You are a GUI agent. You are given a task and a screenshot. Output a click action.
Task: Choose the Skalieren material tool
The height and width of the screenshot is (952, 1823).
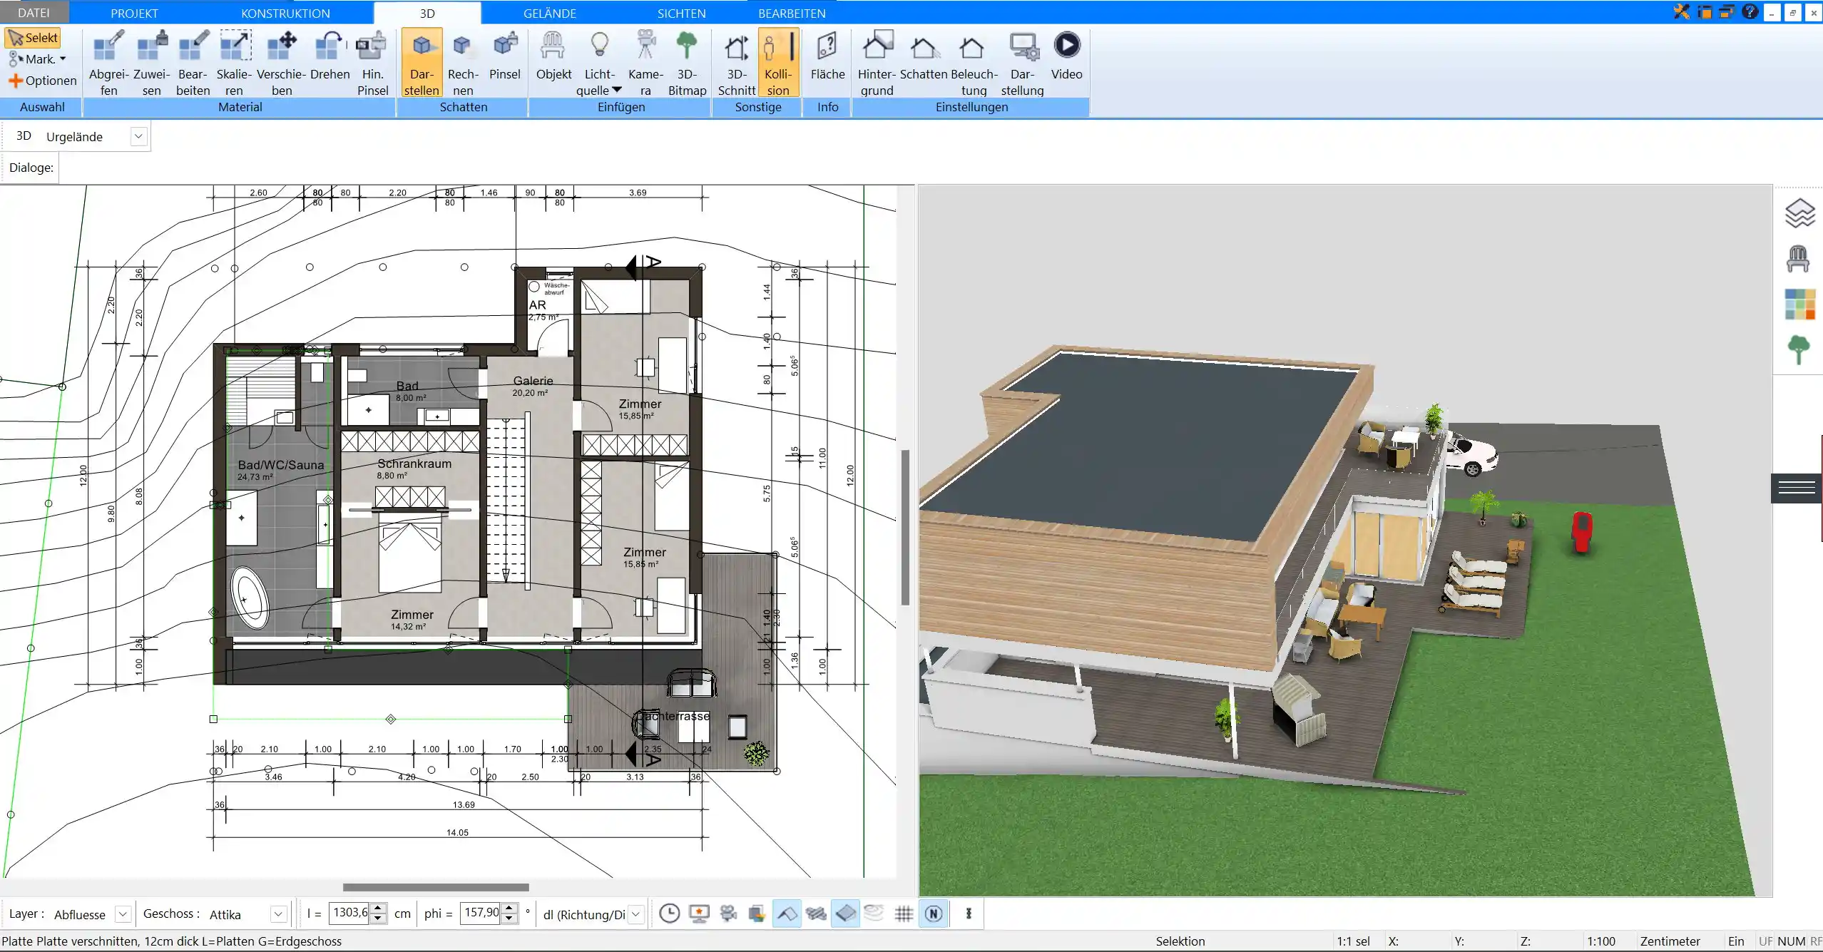tap(235, 63)
